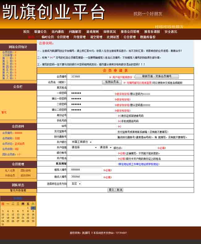Image resolution: width=201 pixels, height=244 pixels.
Task: Click the 检测会员名 button
Action: (x=112, y=82)
